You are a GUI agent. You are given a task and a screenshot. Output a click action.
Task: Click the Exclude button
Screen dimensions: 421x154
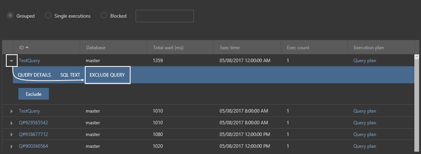click(34, 94)
